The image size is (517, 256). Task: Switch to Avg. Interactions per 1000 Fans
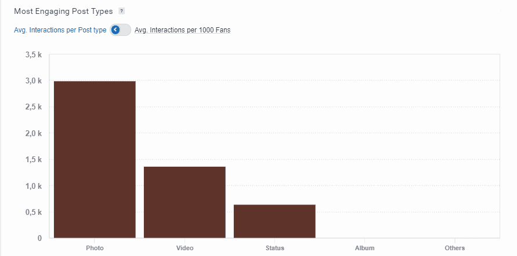point(182,30)
